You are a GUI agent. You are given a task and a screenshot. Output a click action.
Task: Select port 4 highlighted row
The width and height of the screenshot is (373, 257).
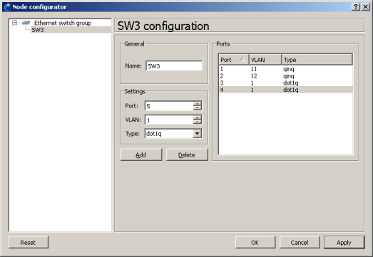pyautogui.click(x=285, y=90)
